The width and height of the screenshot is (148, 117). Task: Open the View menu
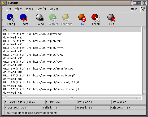point(18,9)
